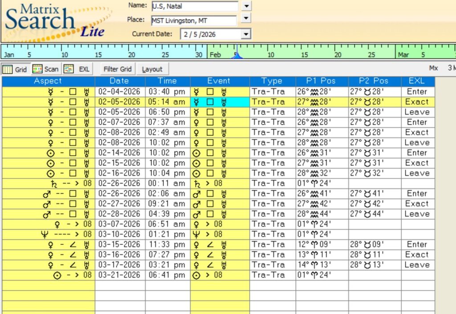This screenshot has width=456, height=314.
Task: Click the Aspect column header
Action: point(48,81)
